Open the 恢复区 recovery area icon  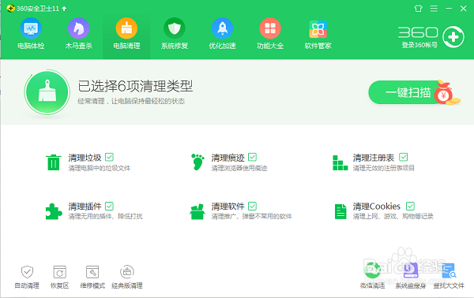click(59, 272)
